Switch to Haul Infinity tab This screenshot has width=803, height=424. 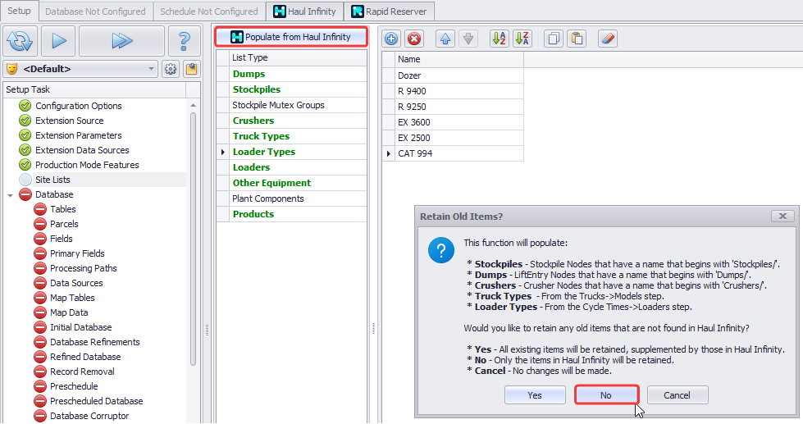click(304, 11)
